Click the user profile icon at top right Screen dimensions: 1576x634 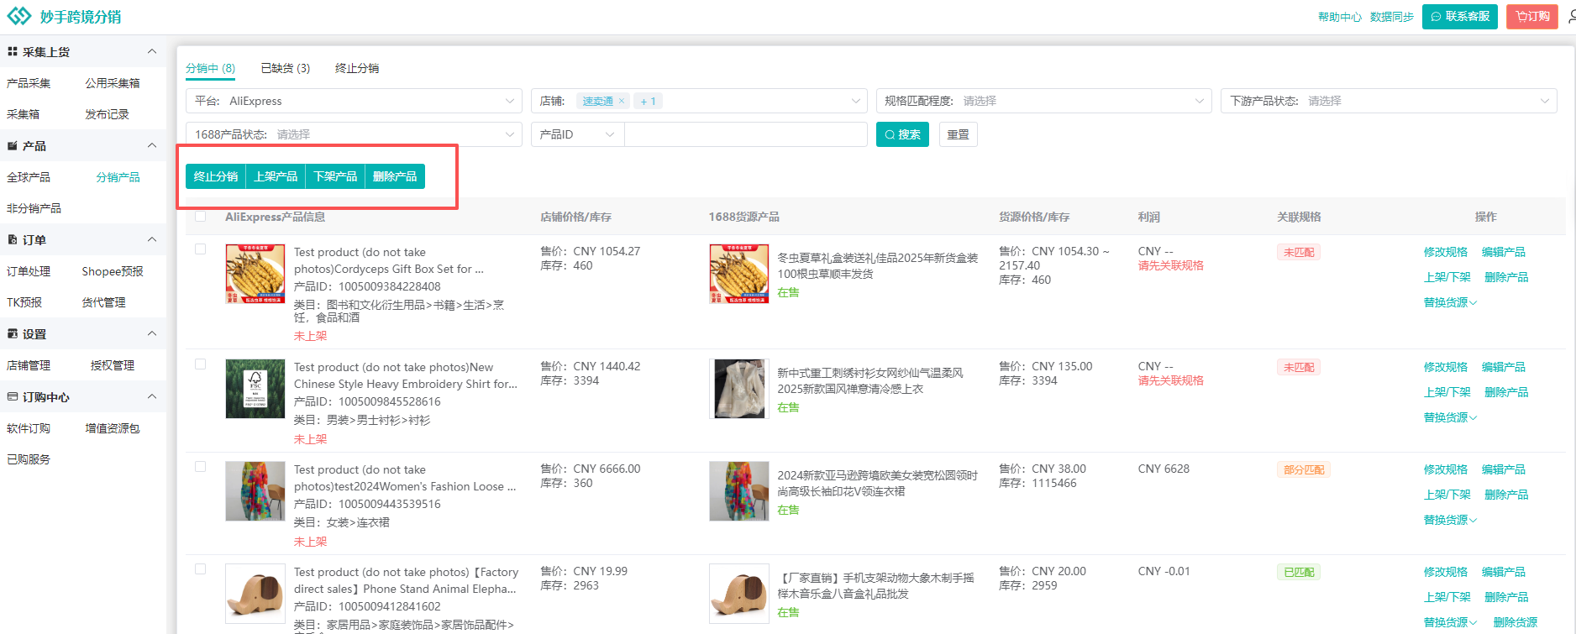[1571, 17]
